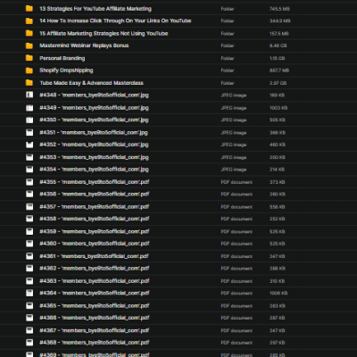This screenshot has width=357, height=357.
Task: Click image file icon of #4352 jpg
Action: point(29,145)
